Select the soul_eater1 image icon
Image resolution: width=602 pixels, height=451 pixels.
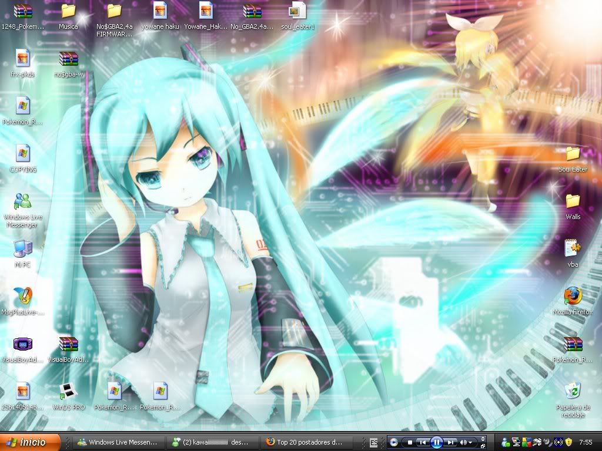(x=297, y=11)
